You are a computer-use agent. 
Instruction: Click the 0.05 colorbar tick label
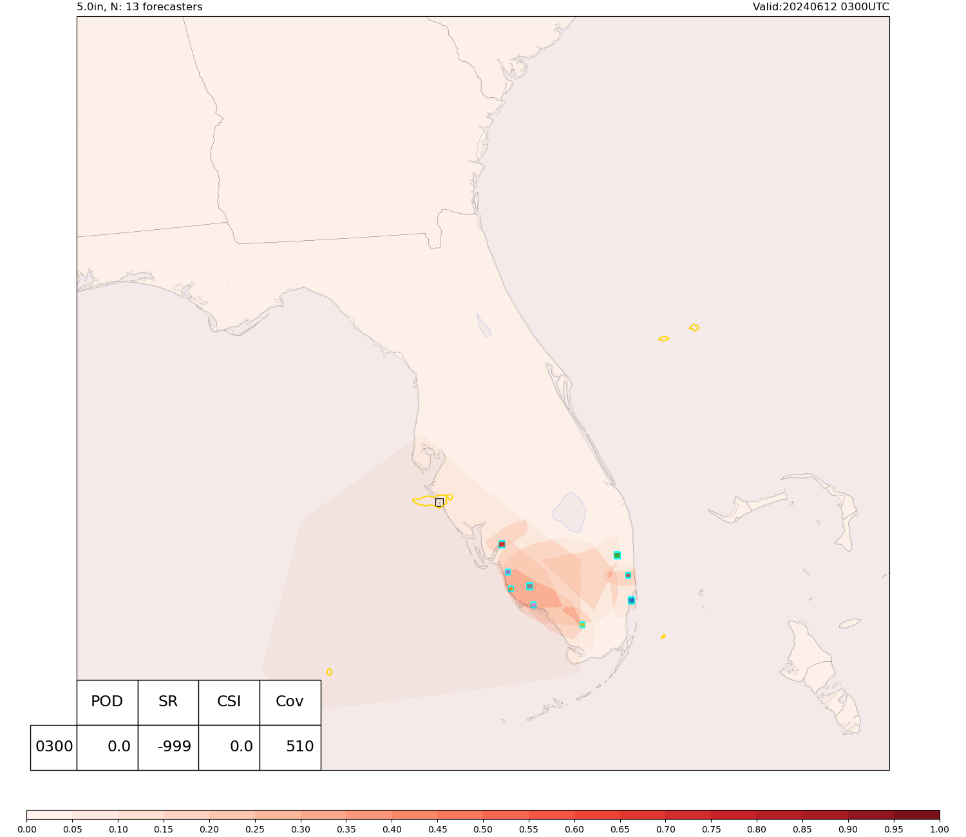pyautogui.click(x=72, y=829)
